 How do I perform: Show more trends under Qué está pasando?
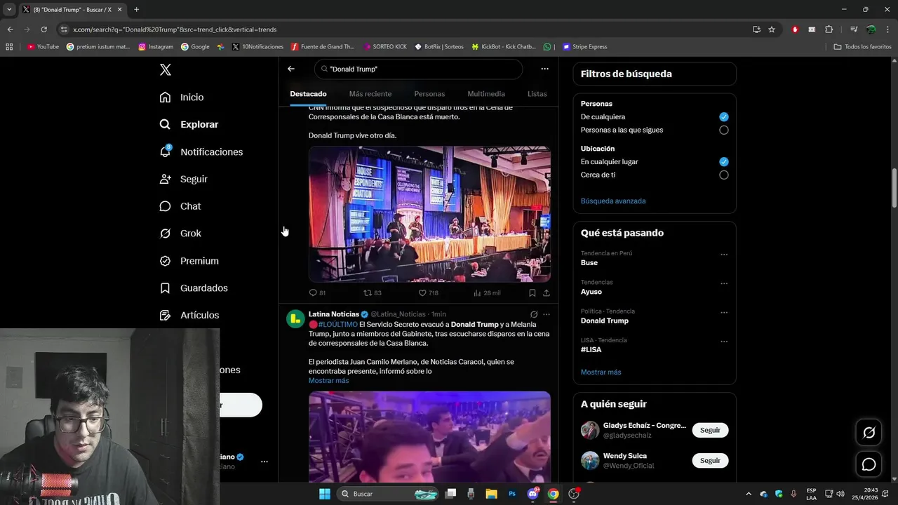point(601,372)
